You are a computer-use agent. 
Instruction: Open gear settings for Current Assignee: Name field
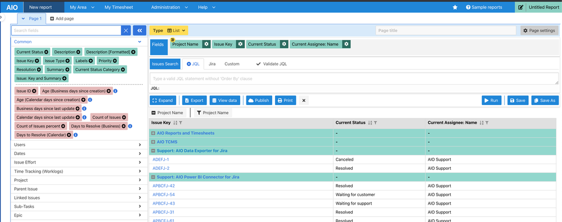coord(346,44)
